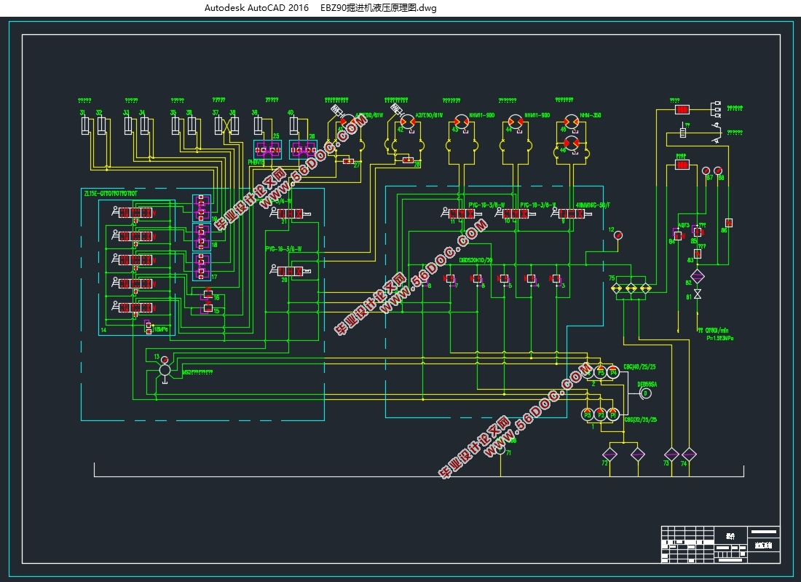Click pump P1 in the lower pump group
The width and height of the screenshot is (801, 582).
click(613, 414)
